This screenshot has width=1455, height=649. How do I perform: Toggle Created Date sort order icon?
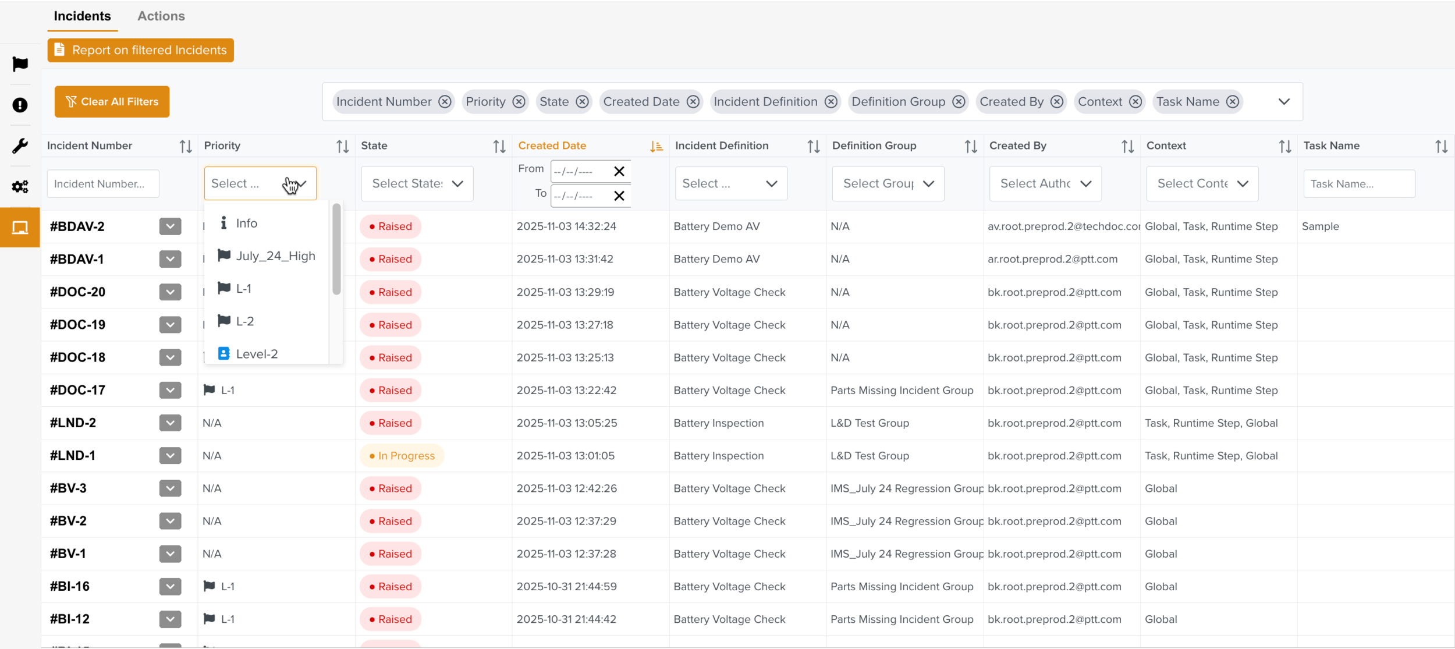(656, 146)
